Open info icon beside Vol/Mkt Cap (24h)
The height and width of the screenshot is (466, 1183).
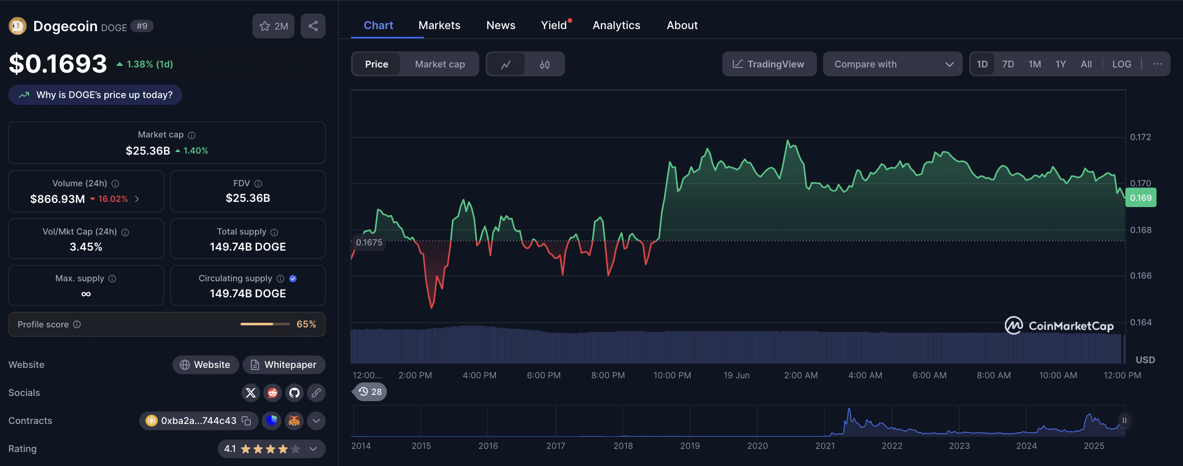point(125,232)
